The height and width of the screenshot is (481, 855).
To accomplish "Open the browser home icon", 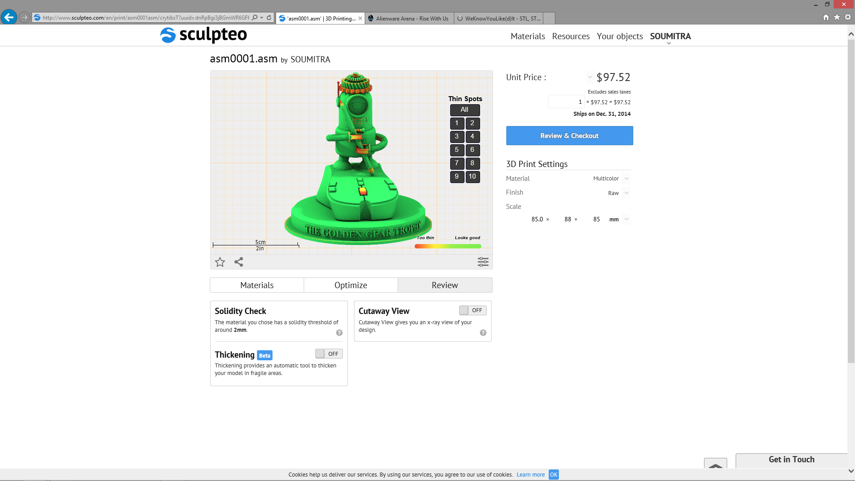I will coord(826,17).
